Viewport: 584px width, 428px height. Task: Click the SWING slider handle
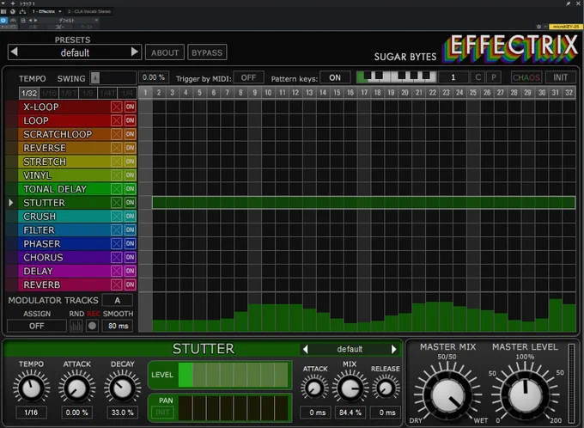pyautogui.click(x=95, y=78)
